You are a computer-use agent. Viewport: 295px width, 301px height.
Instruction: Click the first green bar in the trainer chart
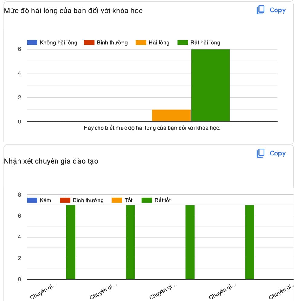(71, 242)
